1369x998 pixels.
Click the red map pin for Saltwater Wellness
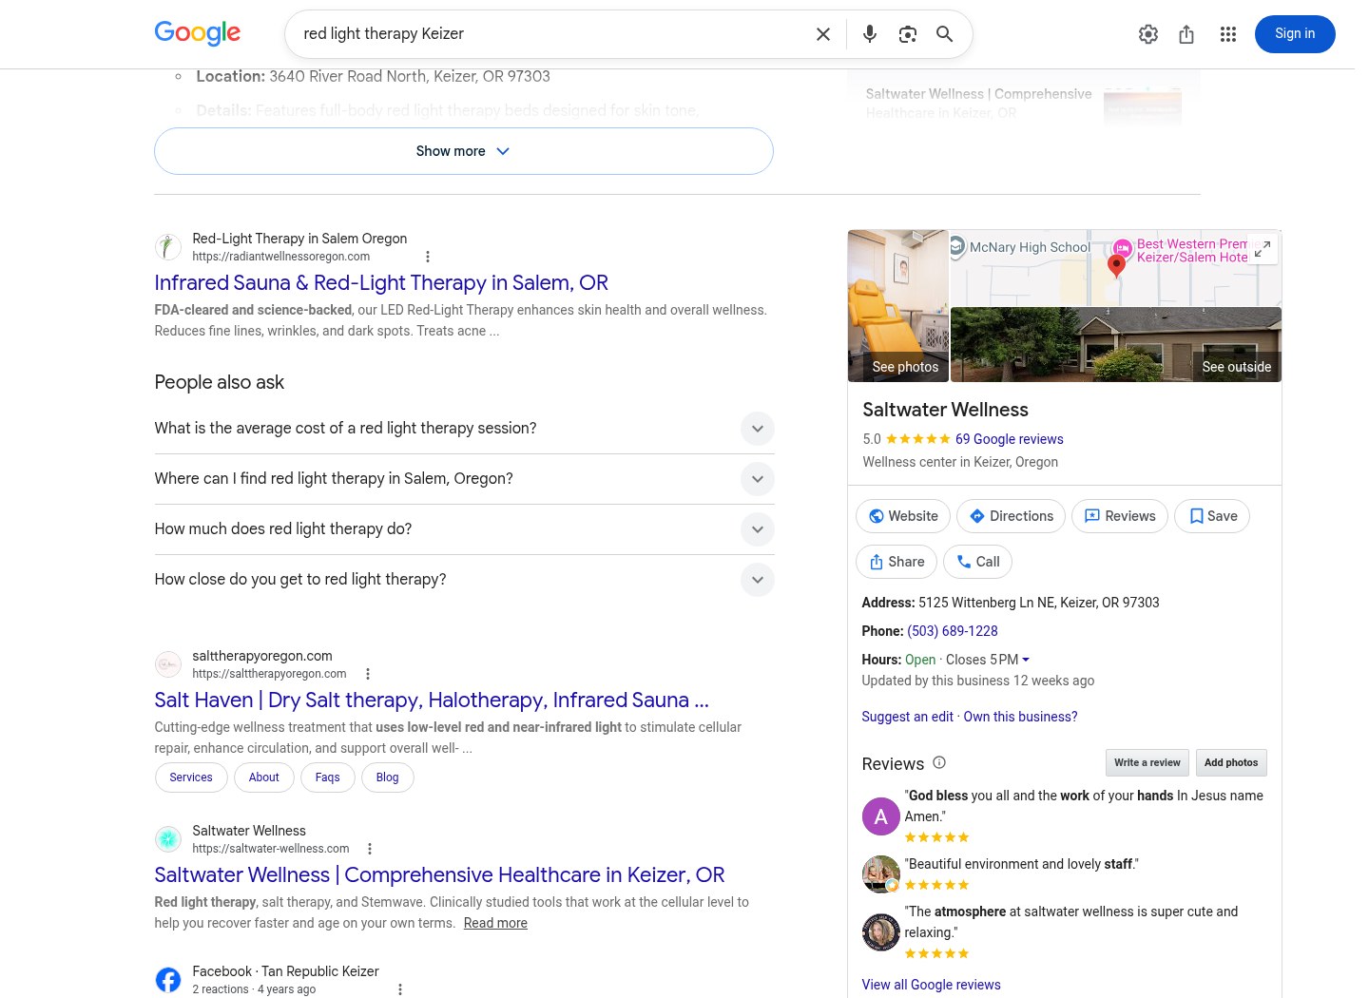click(x=1117, y=265)
